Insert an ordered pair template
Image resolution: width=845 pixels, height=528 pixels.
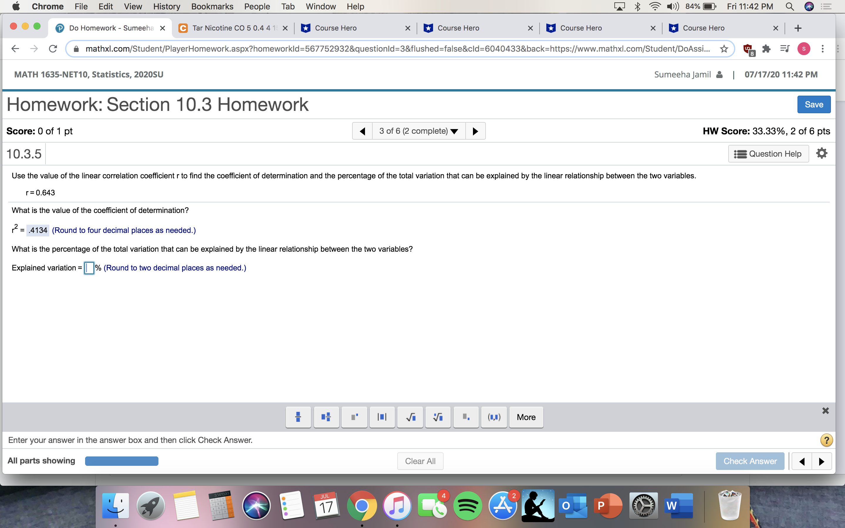click(494, 417)
